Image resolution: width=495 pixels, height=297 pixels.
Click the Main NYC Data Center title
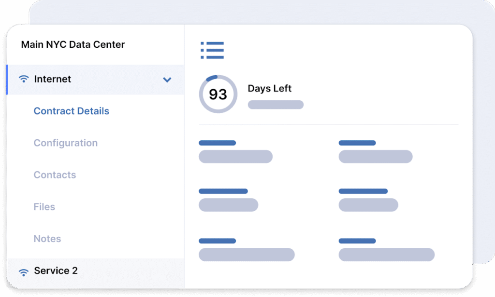(x=73, y=44)
